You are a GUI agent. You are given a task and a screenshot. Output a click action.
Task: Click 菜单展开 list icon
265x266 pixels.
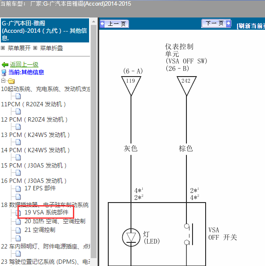tap(3, 48)
